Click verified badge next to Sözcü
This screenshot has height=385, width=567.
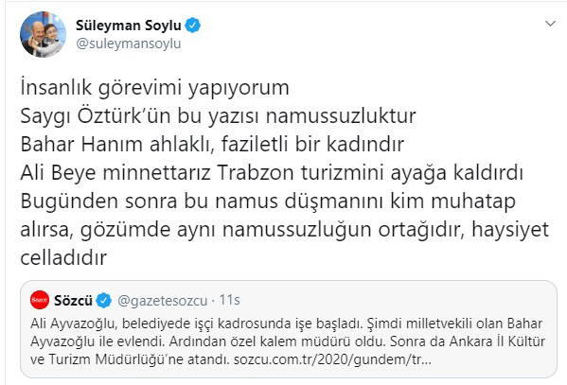pyautogui.click(x=104, y=301)
